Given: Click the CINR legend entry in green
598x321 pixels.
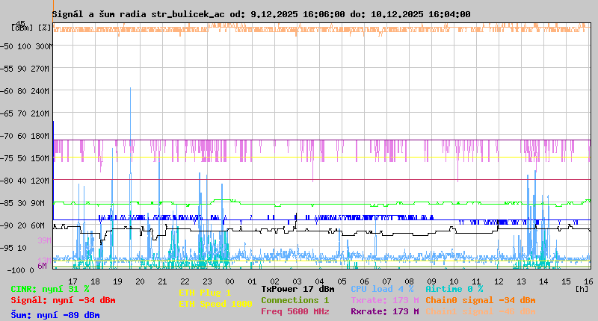Looking at the screenshot, I should tap(49, 289).
